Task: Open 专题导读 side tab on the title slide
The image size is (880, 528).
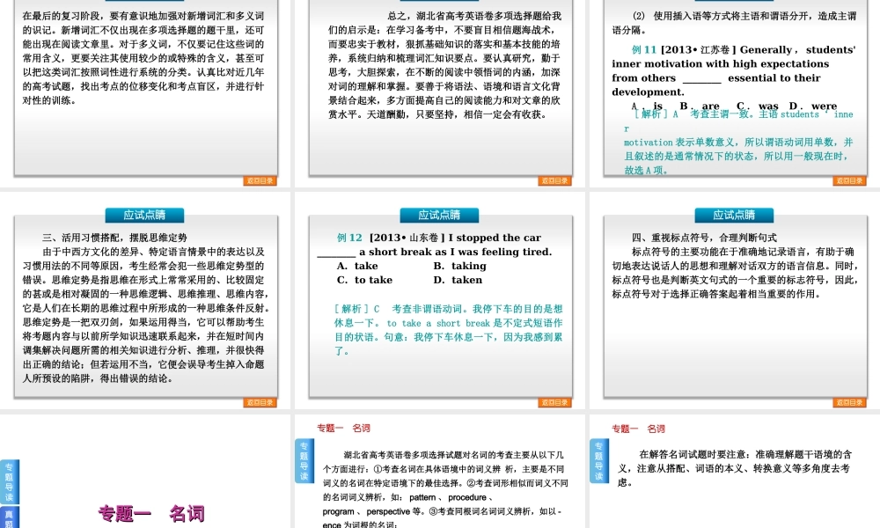Action: tap(10, 481)
